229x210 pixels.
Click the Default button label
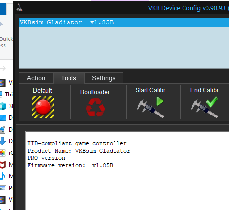click(43, 91)
